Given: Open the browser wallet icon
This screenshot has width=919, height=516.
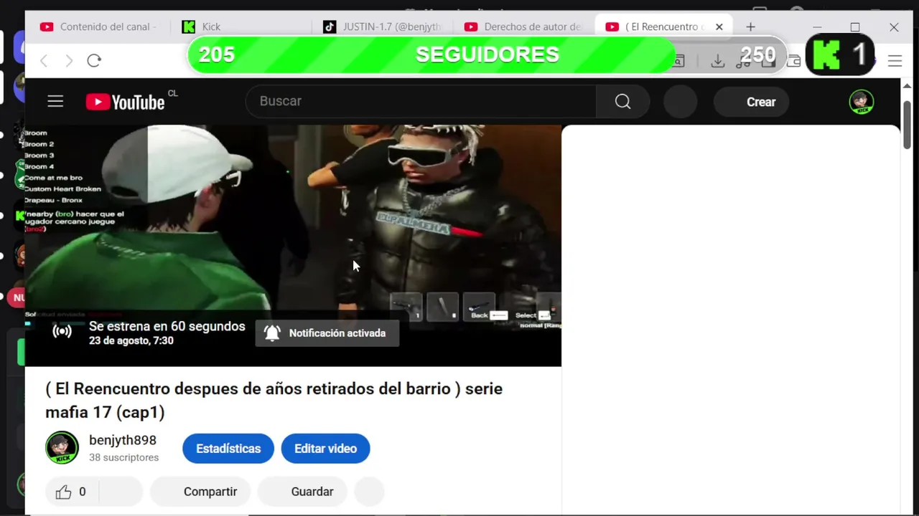Looking at the screenshot, I should coord(793,61).
